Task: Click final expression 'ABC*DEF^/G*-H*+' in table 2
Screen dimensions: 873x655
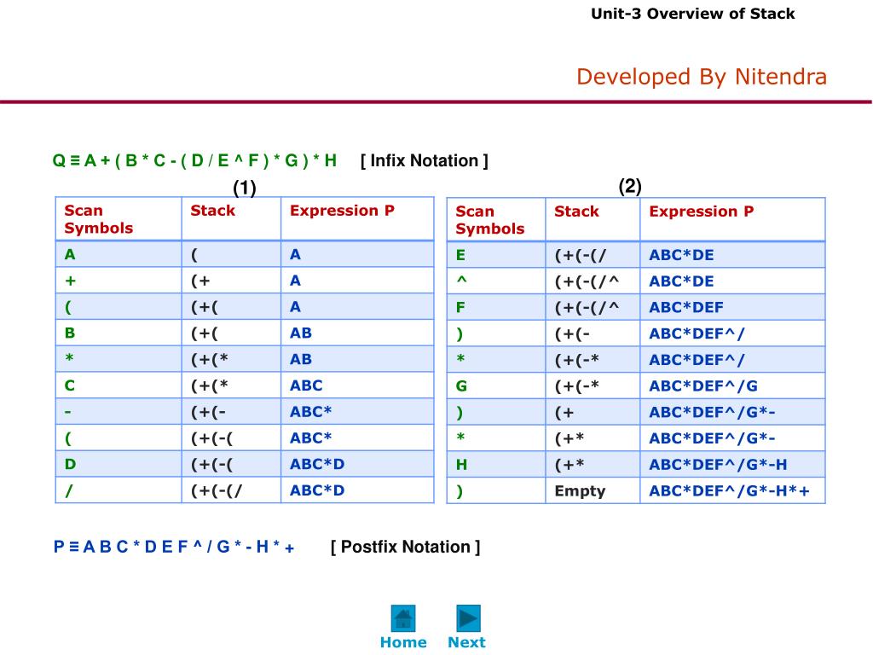Action: tap(730, 490)
